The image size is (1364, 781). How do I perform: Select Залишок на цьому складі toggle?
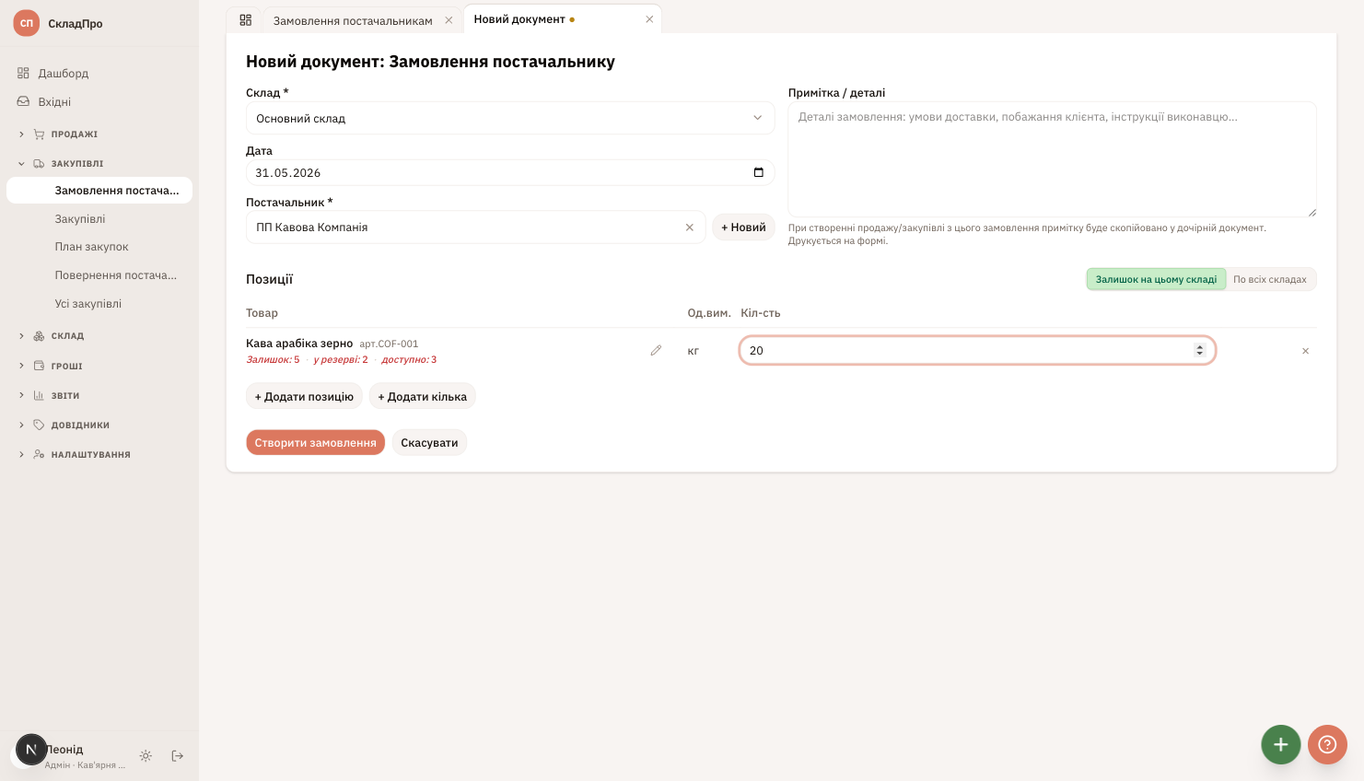click(x=1156, y=279)
